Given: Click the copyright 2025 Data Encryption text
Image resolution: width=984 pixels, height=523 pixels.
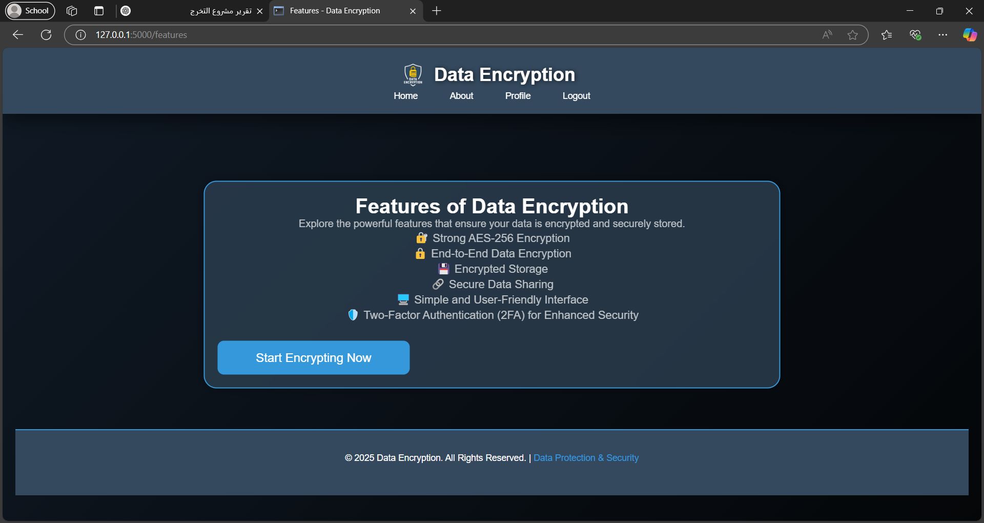Looking at the screenshot, I should [436, 458].
